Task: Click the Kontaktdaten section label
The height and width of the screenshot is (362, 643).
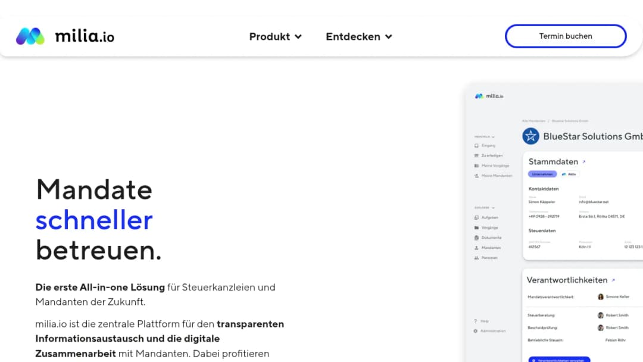Action: (x=544, y=189)
